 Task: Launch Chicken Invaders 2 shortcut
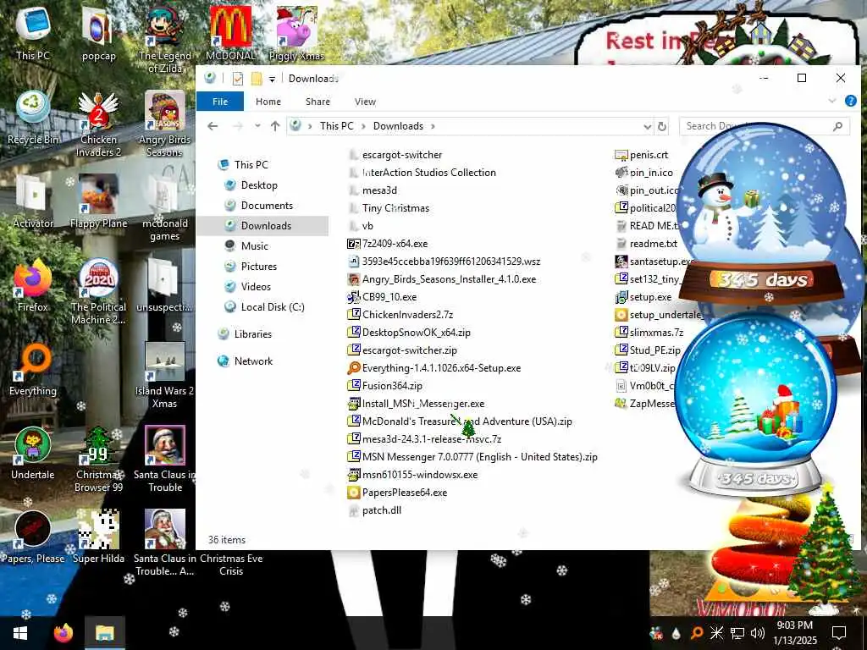tap(98, 124)
